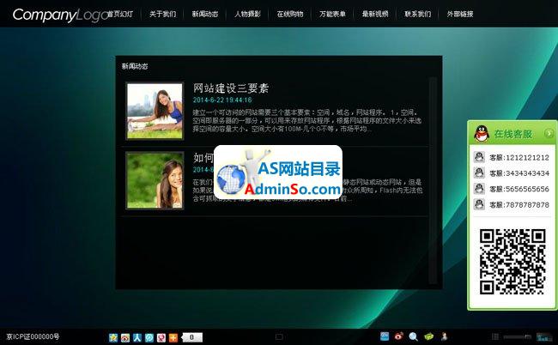Chat with 客服:5656565656
Viewport: 558px width, 345px height.
[519, 189]
